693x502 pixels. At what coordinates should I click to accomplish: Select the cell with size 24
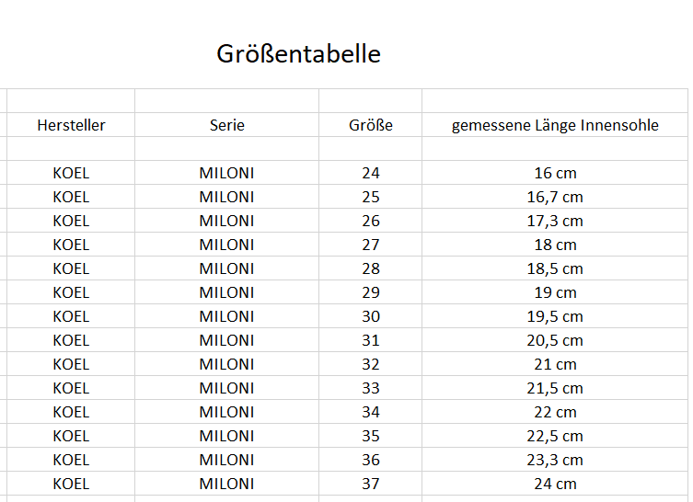(x=370, y=173)
